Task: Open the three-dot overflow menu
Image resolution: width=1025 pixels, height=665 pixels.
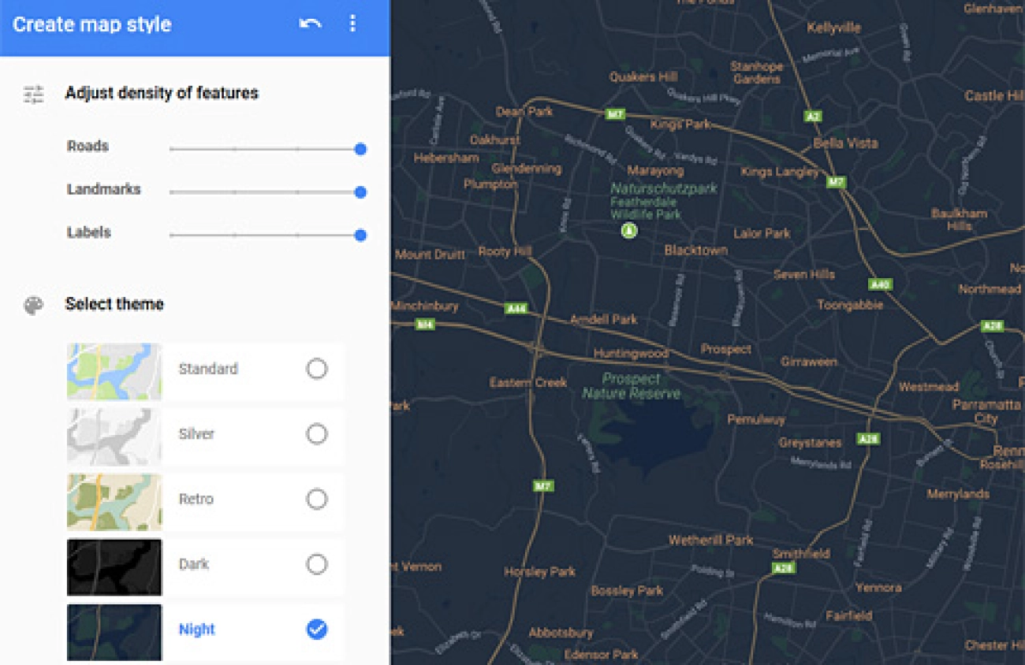Action: pos(353,24)
